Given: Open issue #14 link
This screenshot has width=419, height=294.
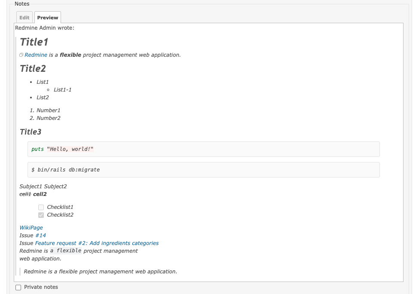Looking at the screenshot, I should [41, 235].
